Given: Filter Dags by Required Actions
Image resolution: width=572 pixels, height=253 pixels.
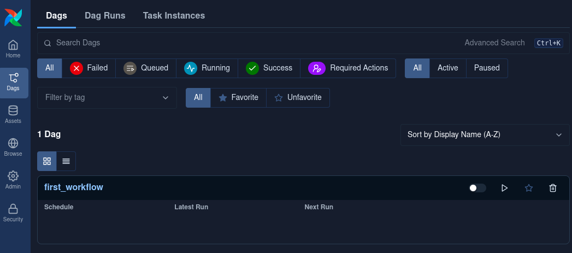Looking at the screenshot, I should click(x=348, y=68).
